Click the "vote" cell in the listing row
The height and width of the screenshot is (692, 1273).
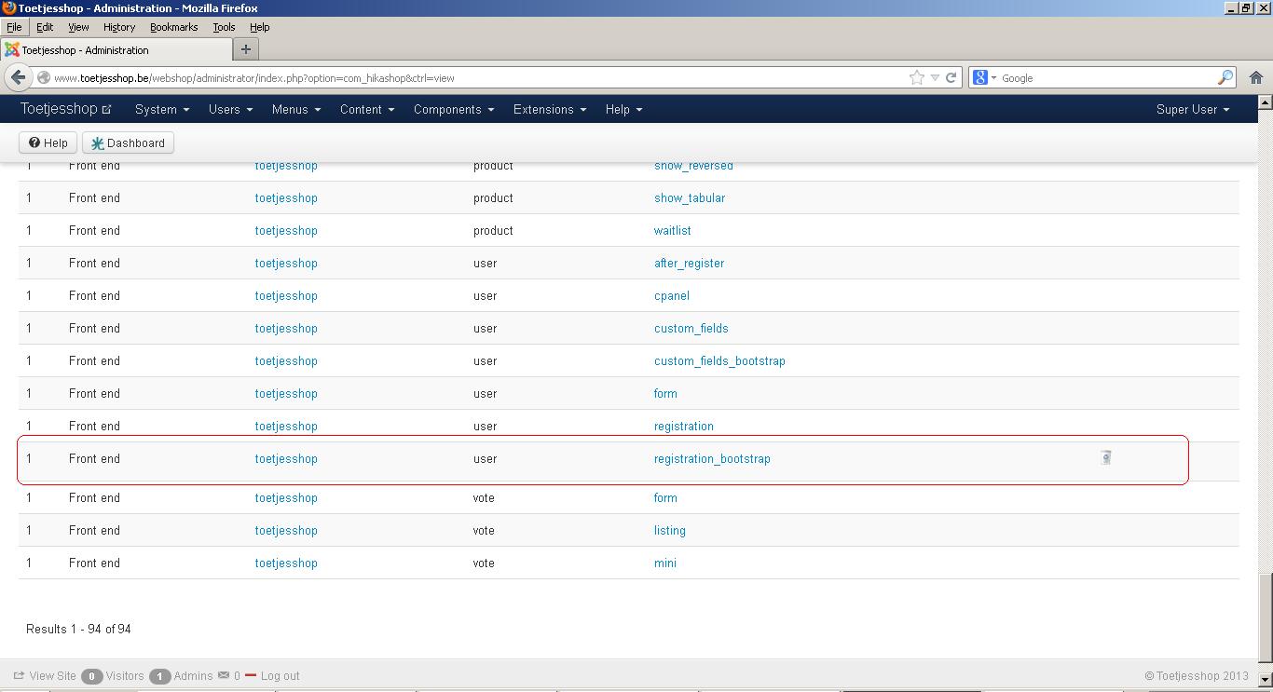(x=486, y=530)
